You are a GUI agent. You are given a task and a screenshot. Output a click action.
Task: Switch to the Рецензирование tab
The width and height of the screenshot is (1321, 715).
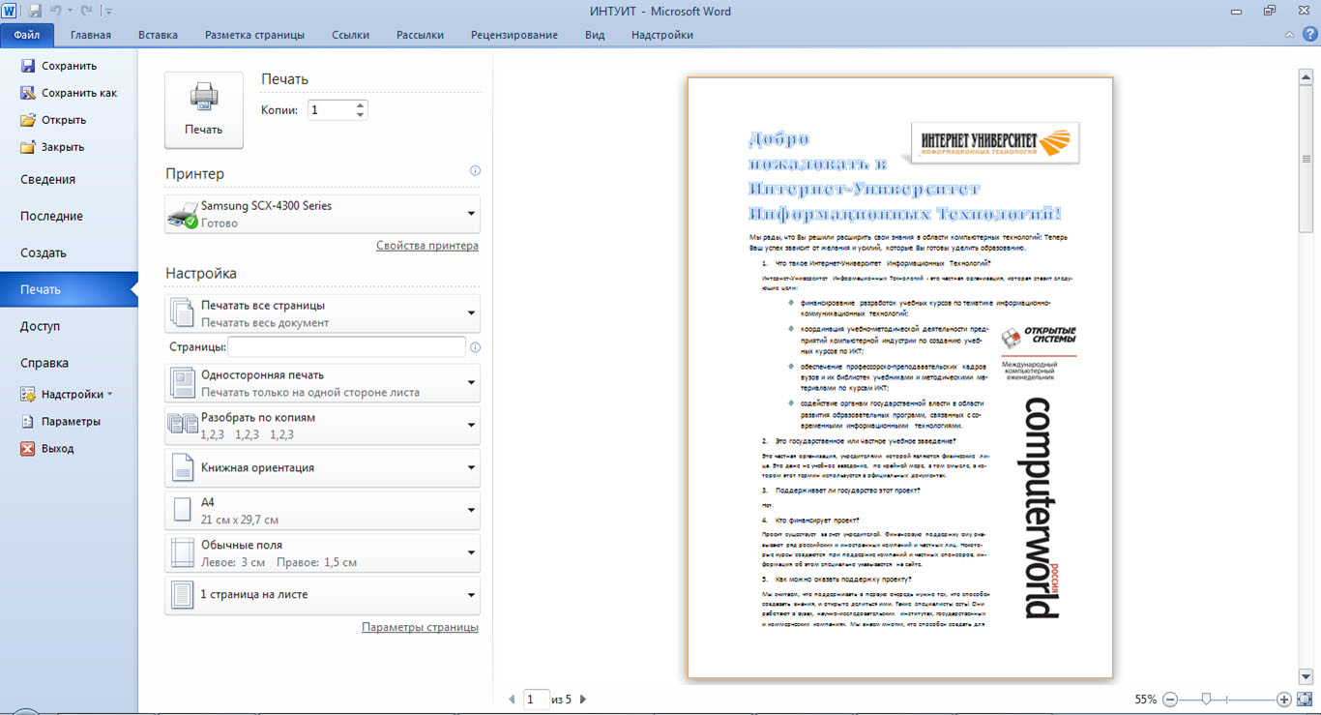pos(514,35)
